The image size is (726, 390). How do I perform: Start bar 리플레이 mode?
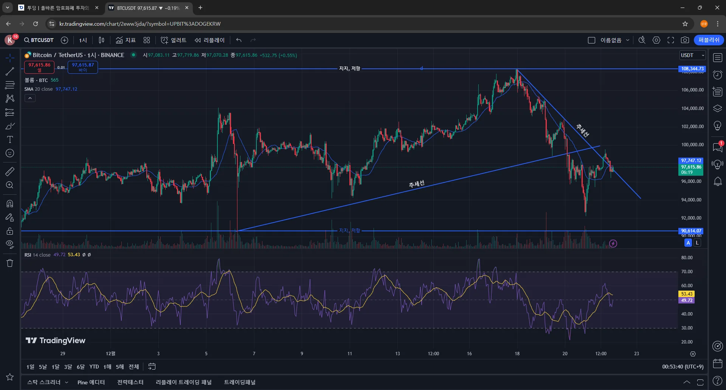[209, 40]
